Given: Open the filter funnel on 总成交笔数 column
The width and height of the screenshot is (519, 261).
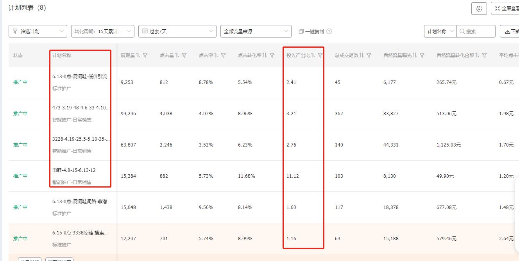Looking at the screenshot, I should pyautogui.click(x=368, y=55).
